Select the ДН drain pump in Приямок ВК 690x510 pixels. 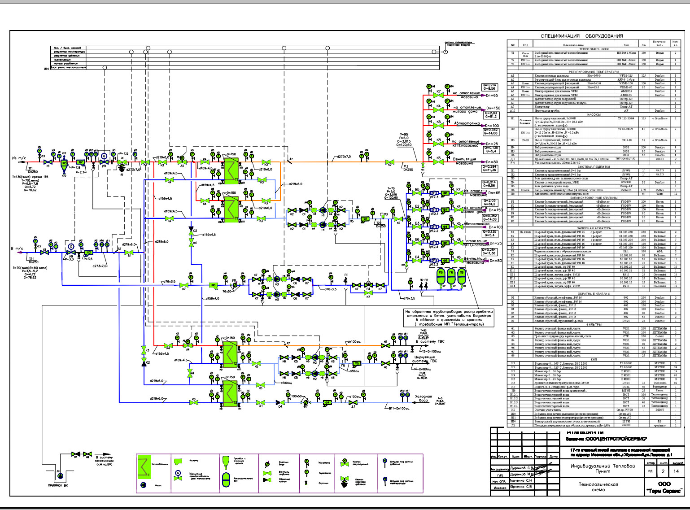(x=59, y=472)
